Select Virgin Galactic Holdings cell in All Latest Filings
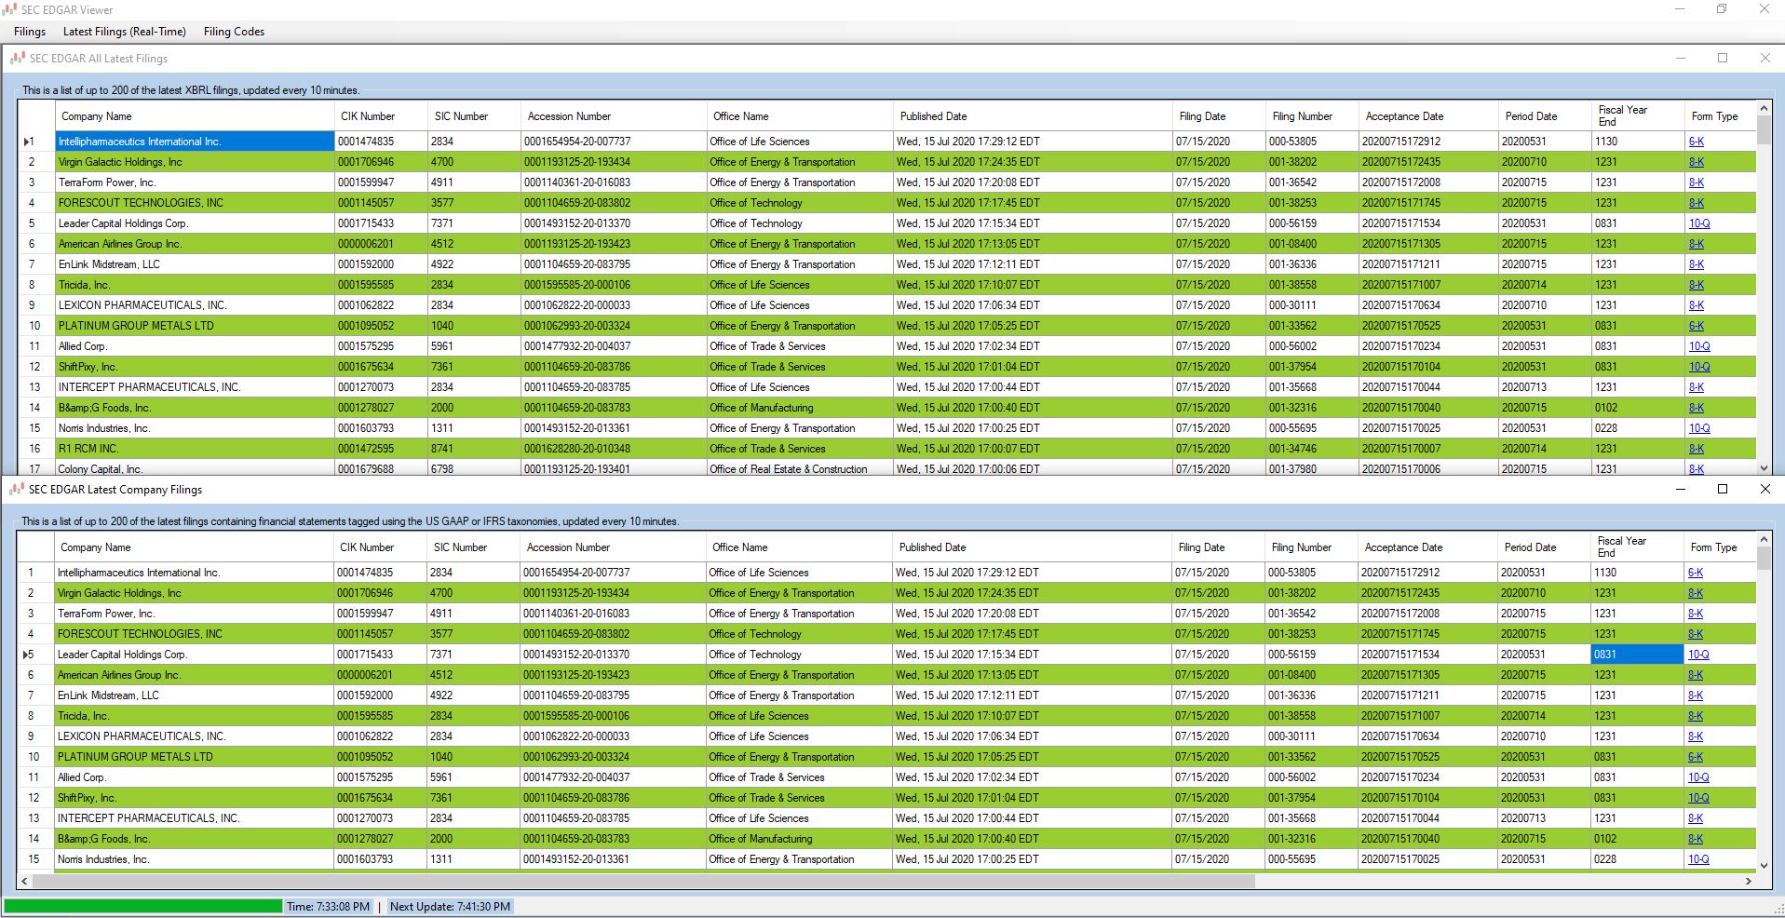 click(195, 162)
